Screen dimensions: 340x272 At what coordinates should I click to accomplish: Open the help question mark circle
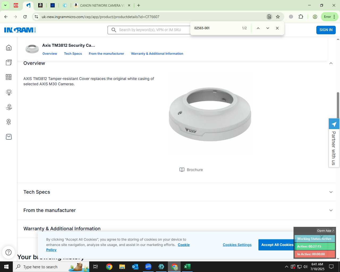coord(8,252)
